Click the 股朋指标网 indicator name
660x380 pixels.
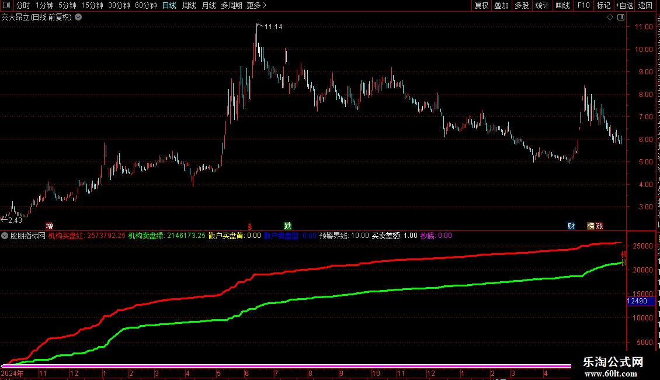(28, 236)
